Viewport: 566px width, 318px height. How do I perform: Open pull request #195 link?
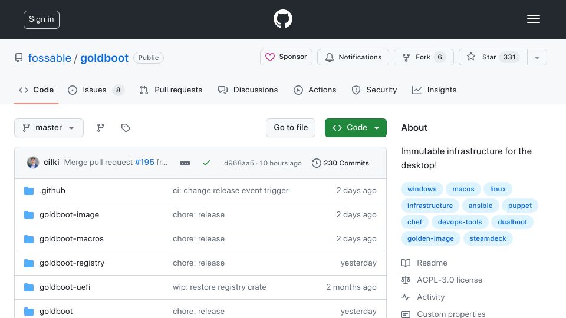coord(144,163)
